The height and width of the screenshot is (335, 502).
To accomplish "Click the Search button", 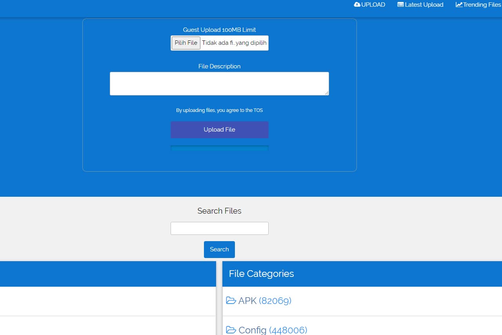I will click(219, 249).
